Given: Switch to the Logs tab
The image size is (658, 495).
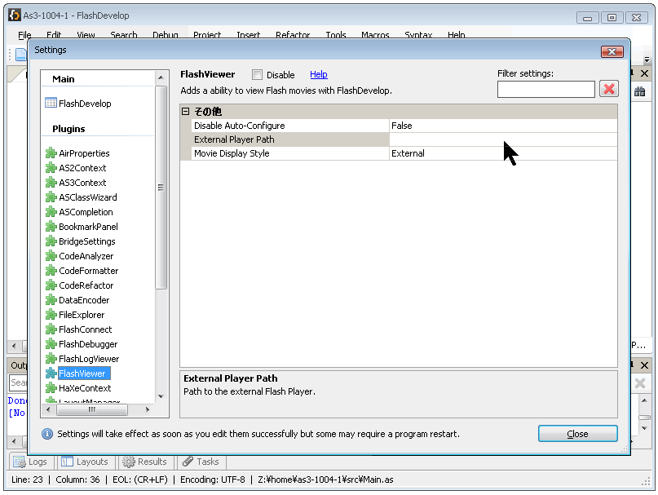Looking at the screenshot, I should (x=30, y=462).
